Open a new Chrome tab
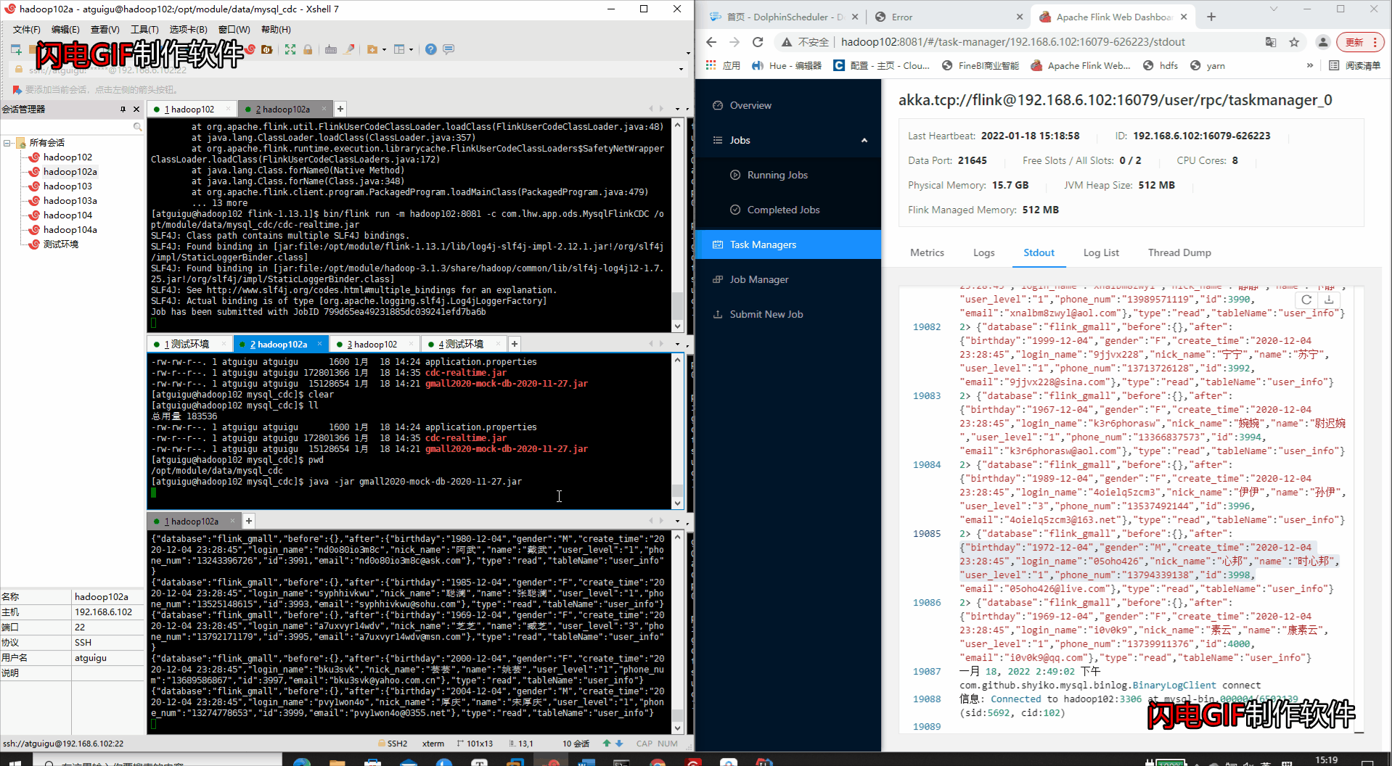The width and height of the screenshot is (1392, 766). [1211, 17]
